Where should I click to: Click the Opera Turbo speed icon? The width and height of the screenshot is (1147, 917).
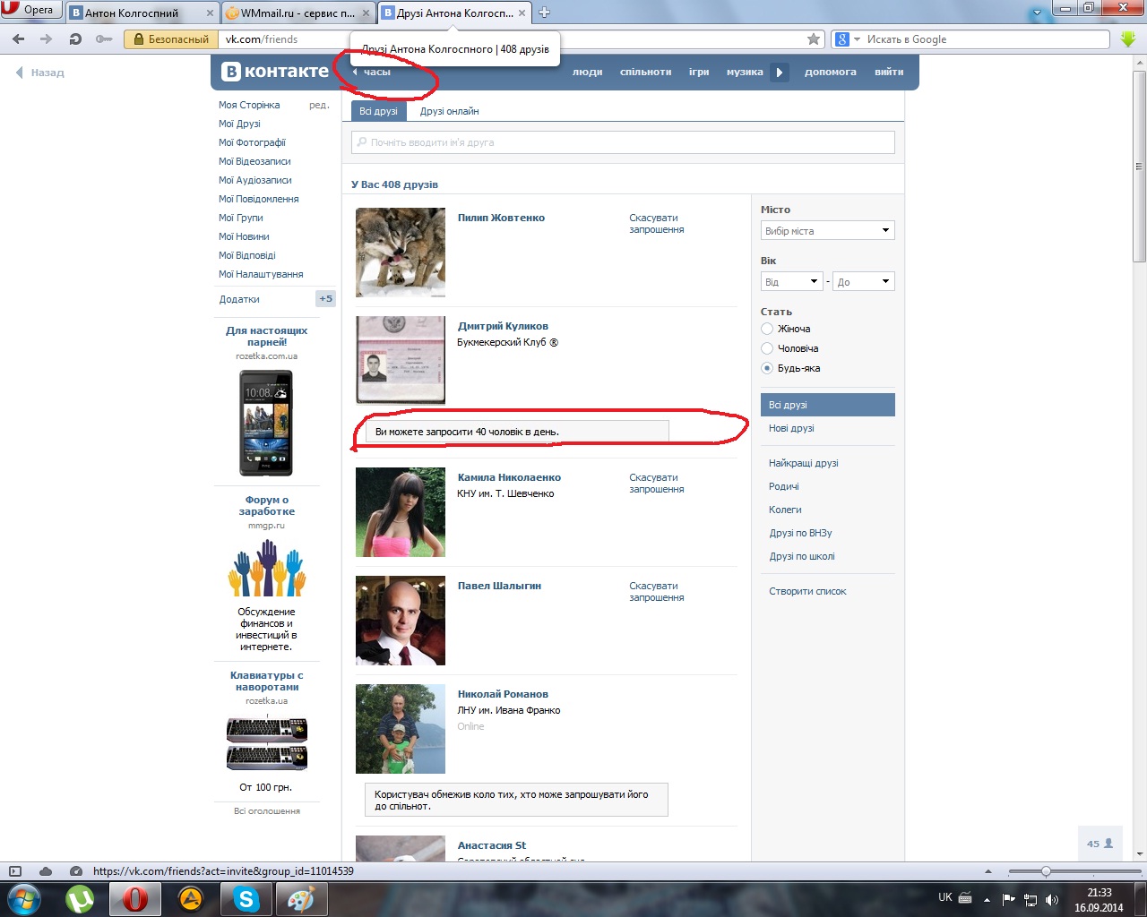coord(76,871)
